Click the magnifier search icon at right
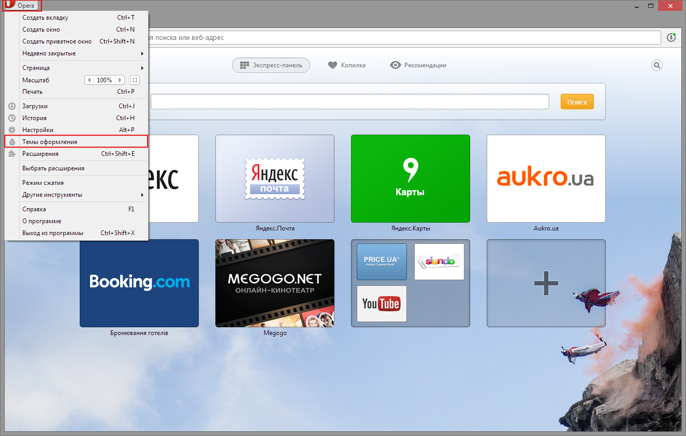 pyautogui.click(x=657, y=65)
